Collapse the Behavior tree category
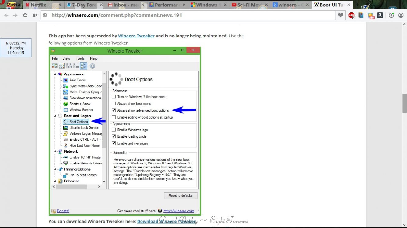 tap(55, 181)
